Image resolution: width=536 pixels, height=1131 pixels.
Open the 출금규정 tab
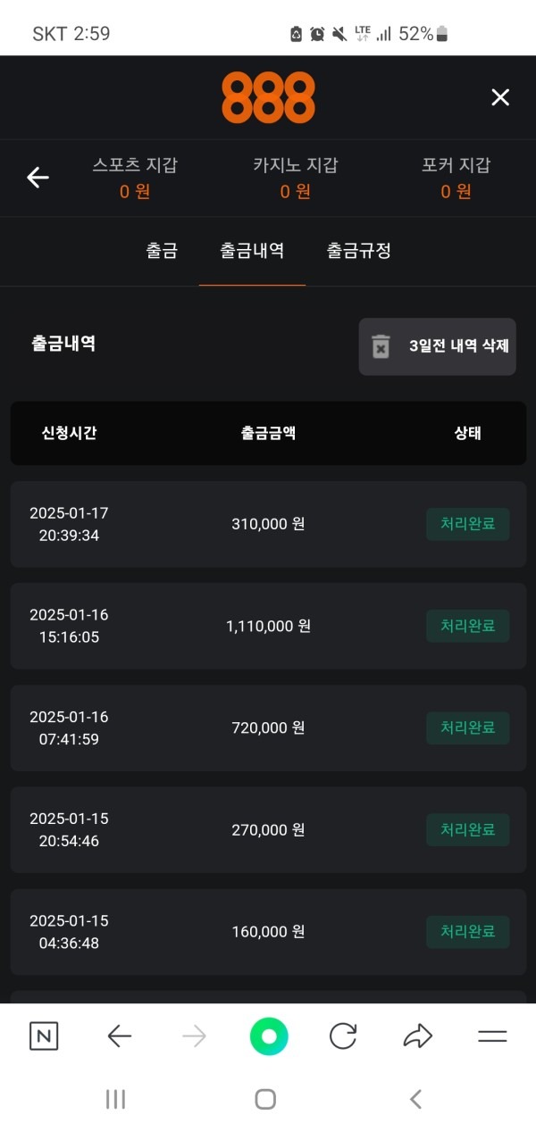358,251
